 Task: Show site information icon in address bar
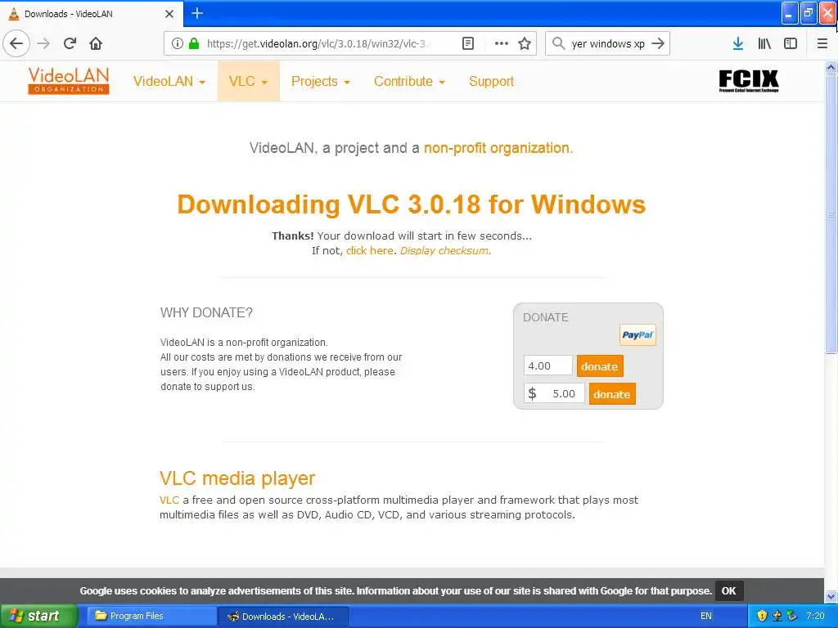pos(178,43)
